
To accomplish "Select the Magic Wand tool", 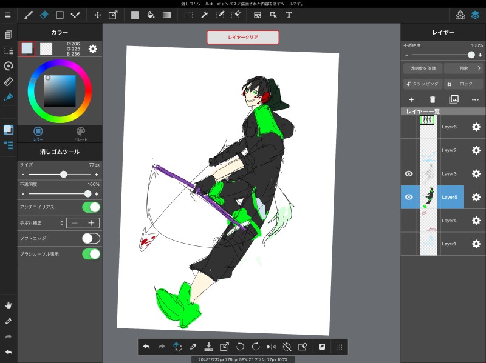I will [205, 15].
